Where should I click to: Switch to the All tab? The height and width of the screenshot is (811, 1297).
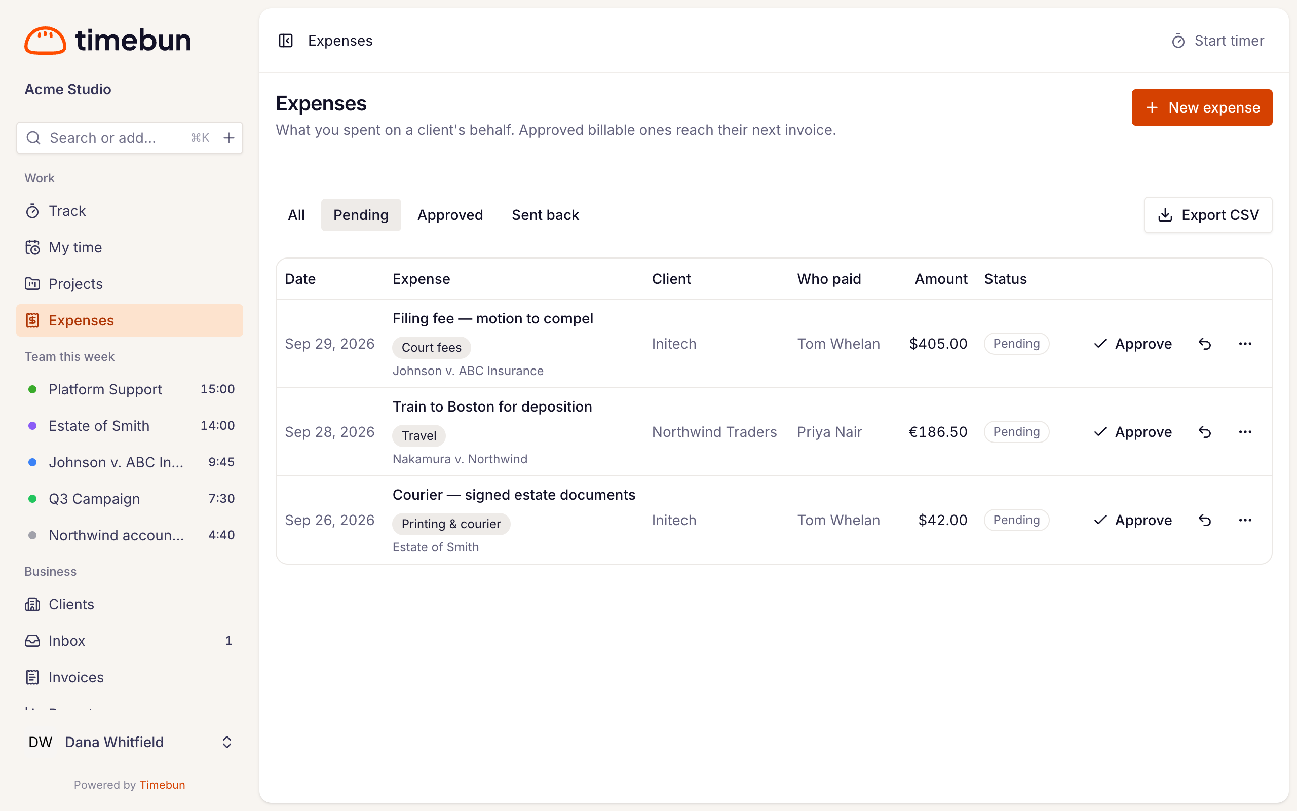pyautogui.click(x=296, y=215)
